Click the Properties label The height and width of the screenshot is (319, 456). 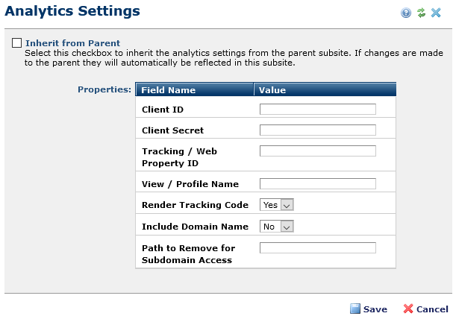(104, 89)
